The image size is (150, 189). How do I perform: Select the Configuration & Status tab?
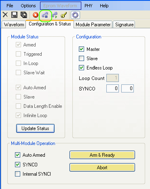[x=50, y=24]
